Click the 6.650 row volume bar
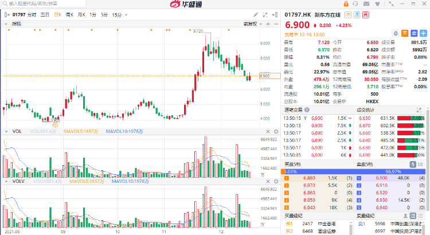This screenshot has height=235, width=430. click(x=411, y=118)
